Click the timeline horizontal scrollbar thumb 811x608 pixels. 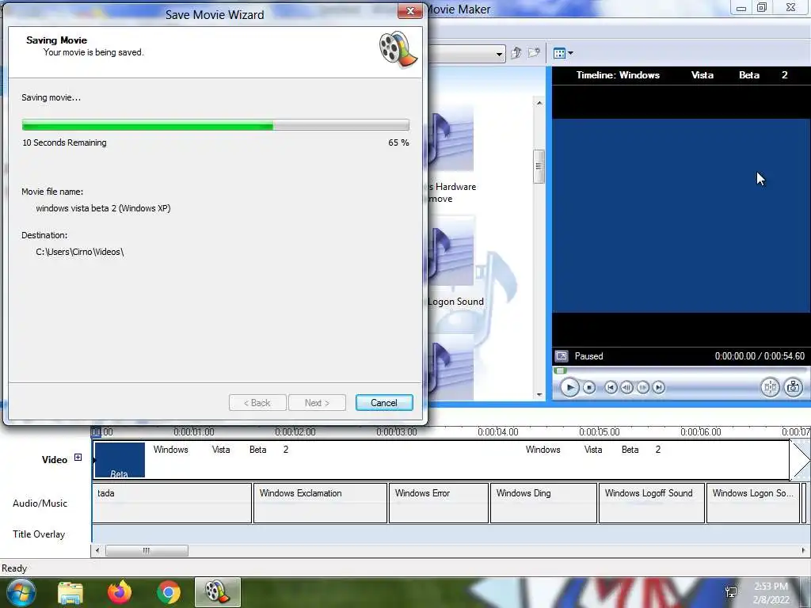(147, 551)
